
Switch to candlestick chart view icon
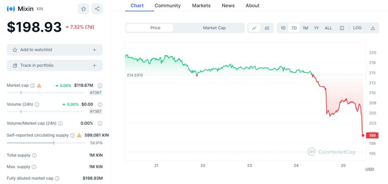(267, 28)
